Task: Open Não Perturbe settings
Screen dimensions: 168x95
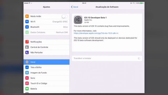Action: click(x=46, y=53)
